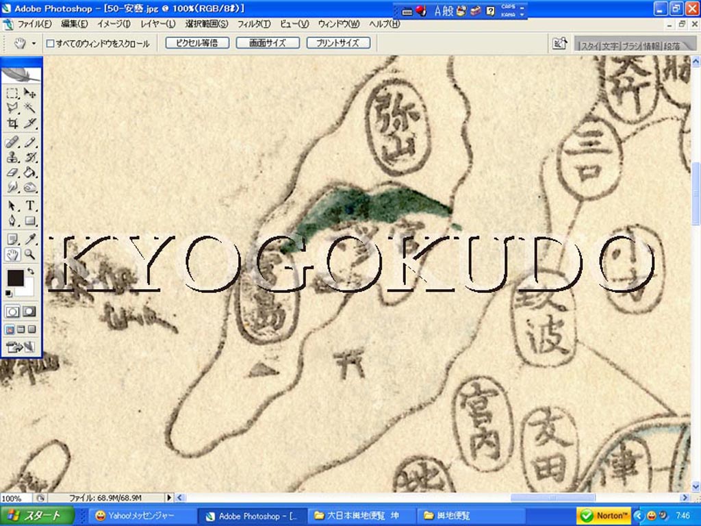
Task: Click the horizontal scrollbar thumb
Action: click(552, 497)
